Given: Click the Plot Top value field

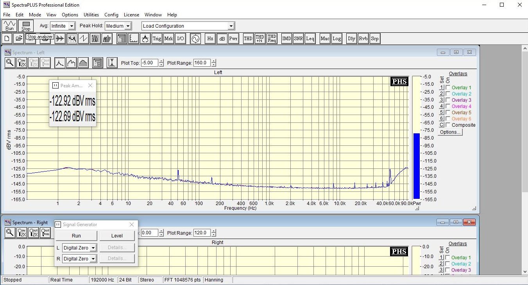Looking at the screenshot, I should click(x=149, y=63).
